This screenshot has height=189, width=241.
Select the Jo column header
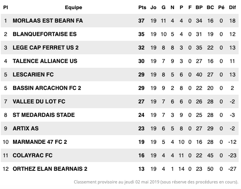[x=153, y=8]
